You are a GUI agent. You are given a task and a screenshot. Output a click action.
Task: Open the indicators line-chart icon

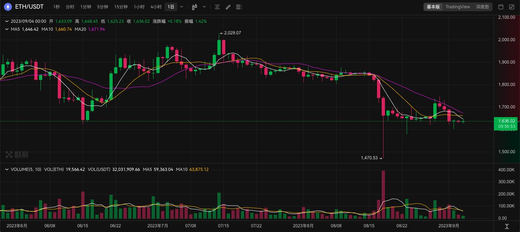pos(217,7)
